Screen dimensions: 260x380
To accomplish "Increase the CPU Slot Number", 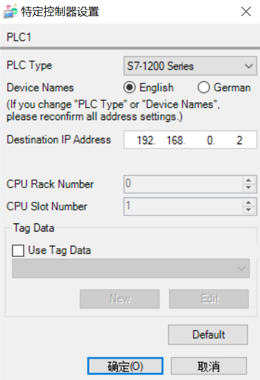I will click(248, 202).
